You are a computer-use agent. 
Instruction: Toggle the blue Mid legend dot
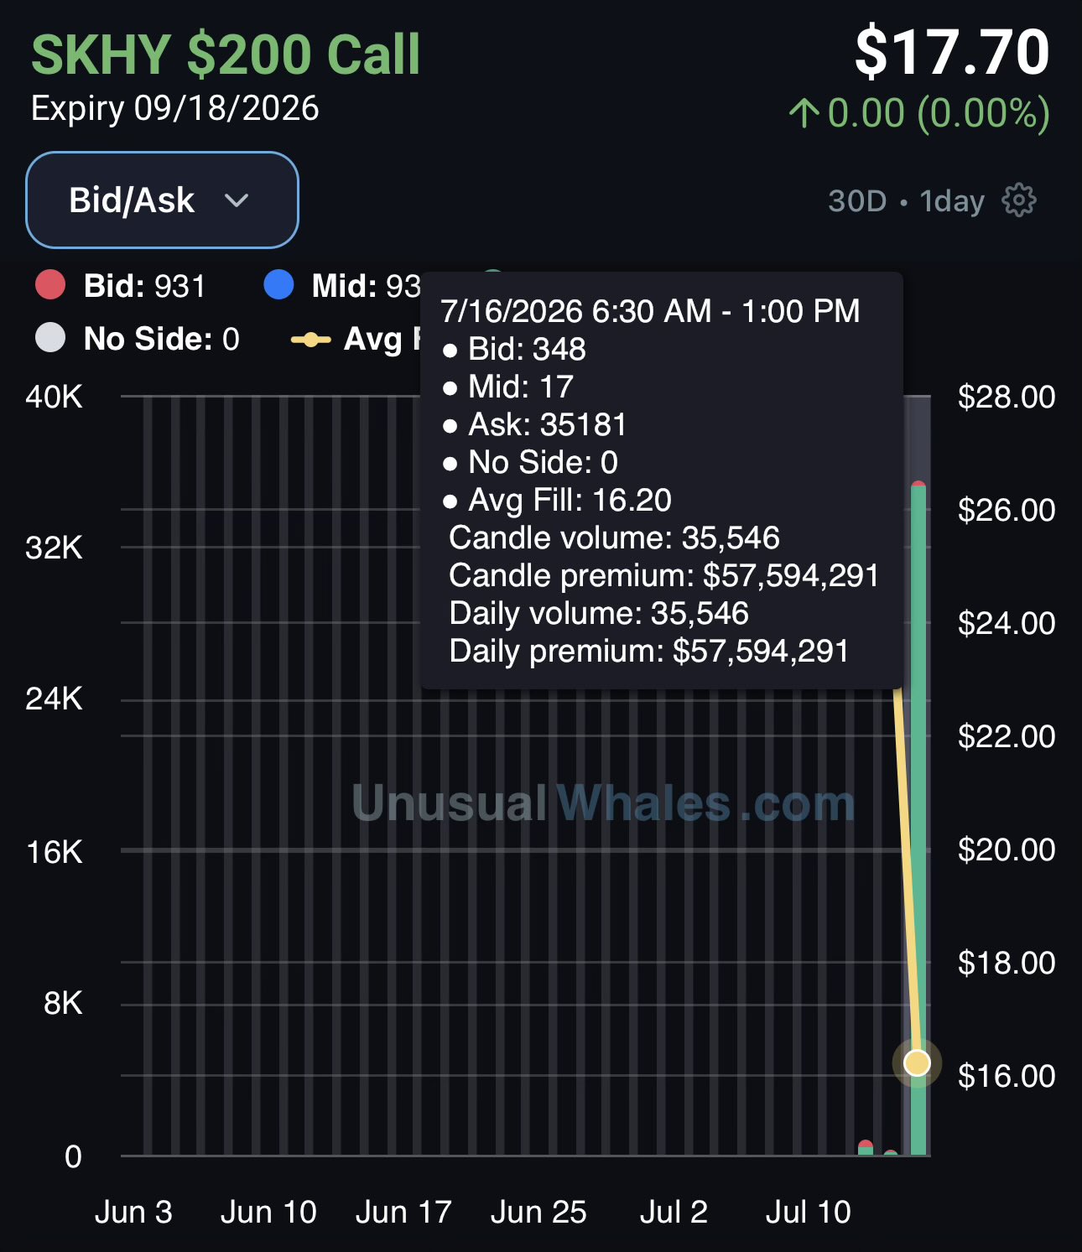point(278,285)
